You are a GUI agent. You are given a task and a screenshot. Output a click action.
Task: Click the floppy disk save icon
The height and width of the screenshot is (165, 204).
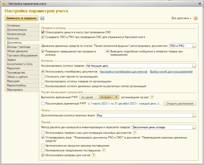(42, 18)
